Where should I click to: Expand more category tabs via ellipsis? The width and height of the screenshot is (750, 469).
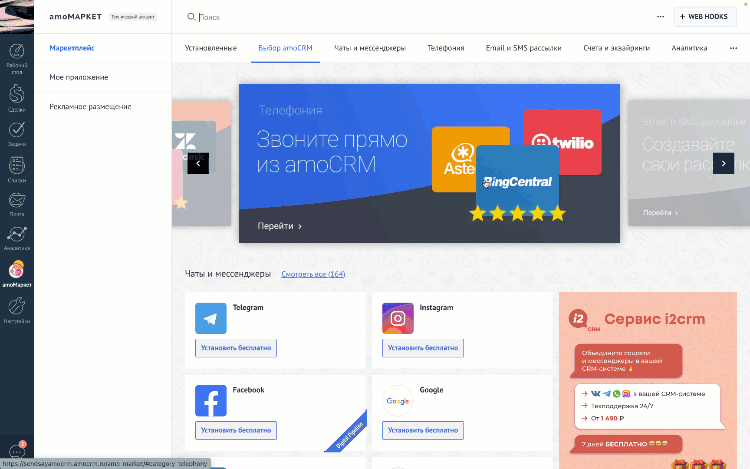point(734,48)
